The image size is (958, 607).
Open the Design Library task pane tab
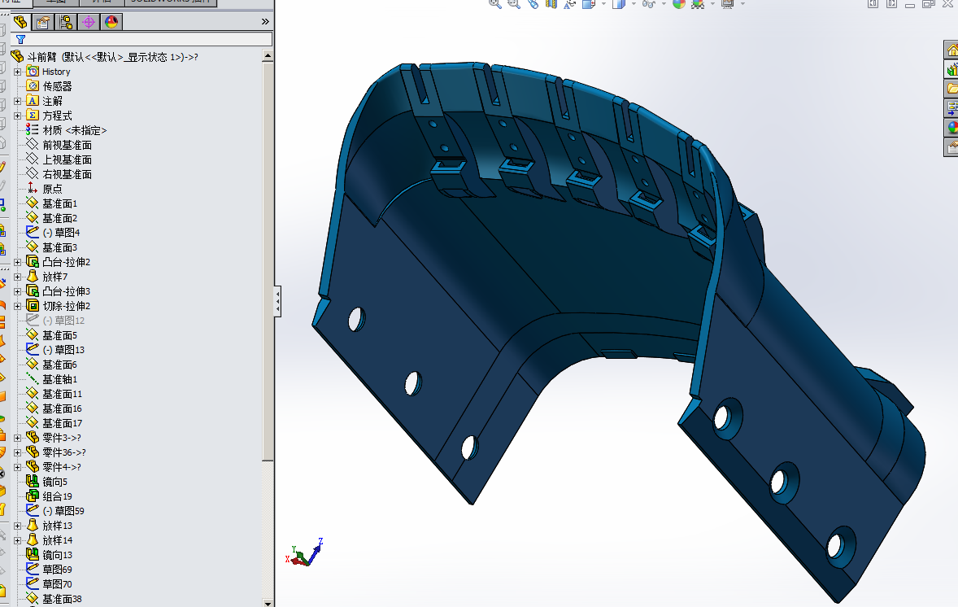click(951, 70)
